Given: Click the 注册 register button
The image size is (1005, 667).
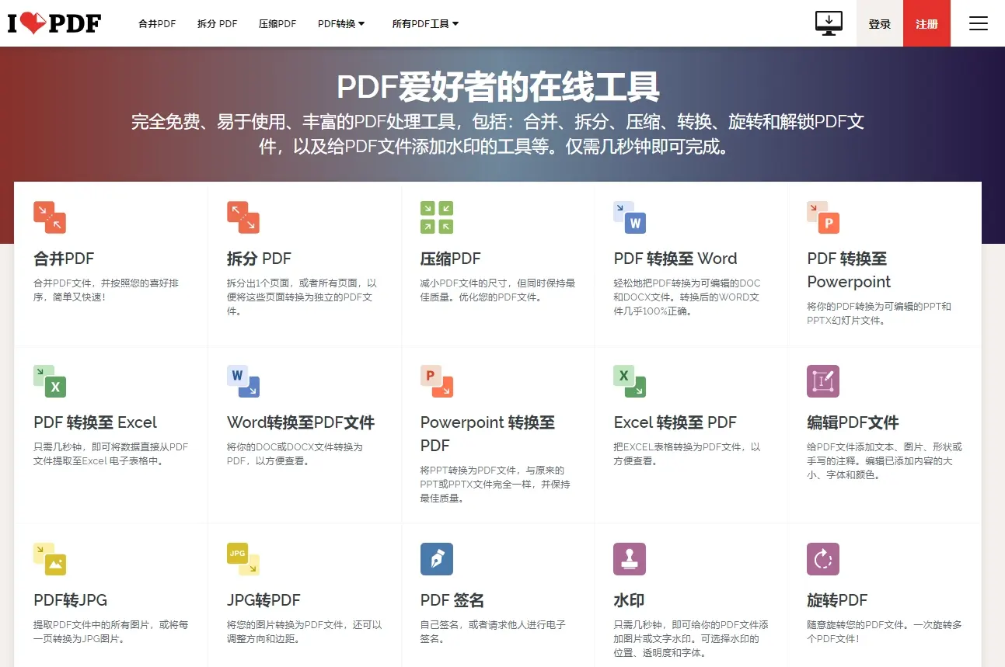Looking at the screenshot, I should (926, 23).
